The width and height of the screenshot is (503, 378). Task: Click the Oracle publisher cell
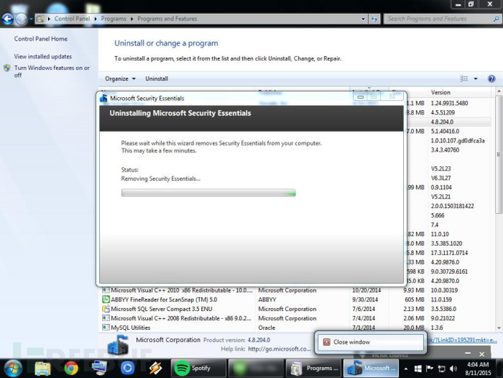[x=267, y=328]
